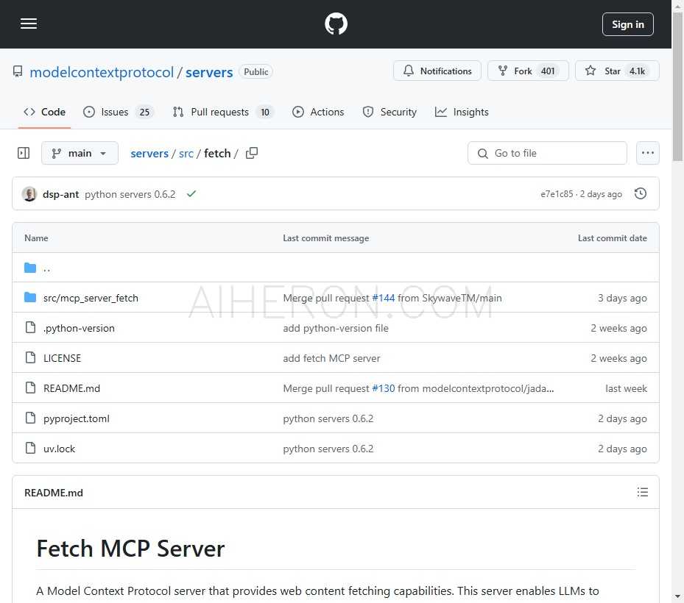684x603 pixels.
Task: Open the Actions tab
Action: [318, 112]
